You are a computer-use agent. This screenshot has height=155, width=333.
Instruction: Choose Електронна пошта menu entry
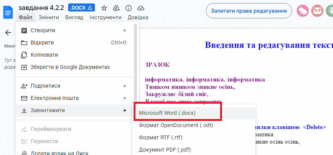pyautogui.click(x=74, y=98)
